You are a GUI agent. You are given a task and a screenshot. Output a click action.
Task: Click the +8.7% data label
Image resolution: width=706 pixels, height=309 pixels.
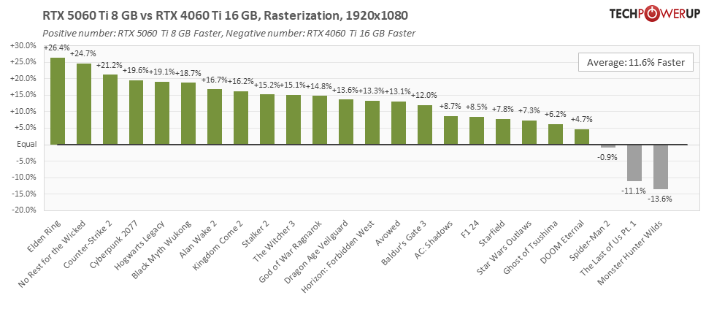coord(452,107)
